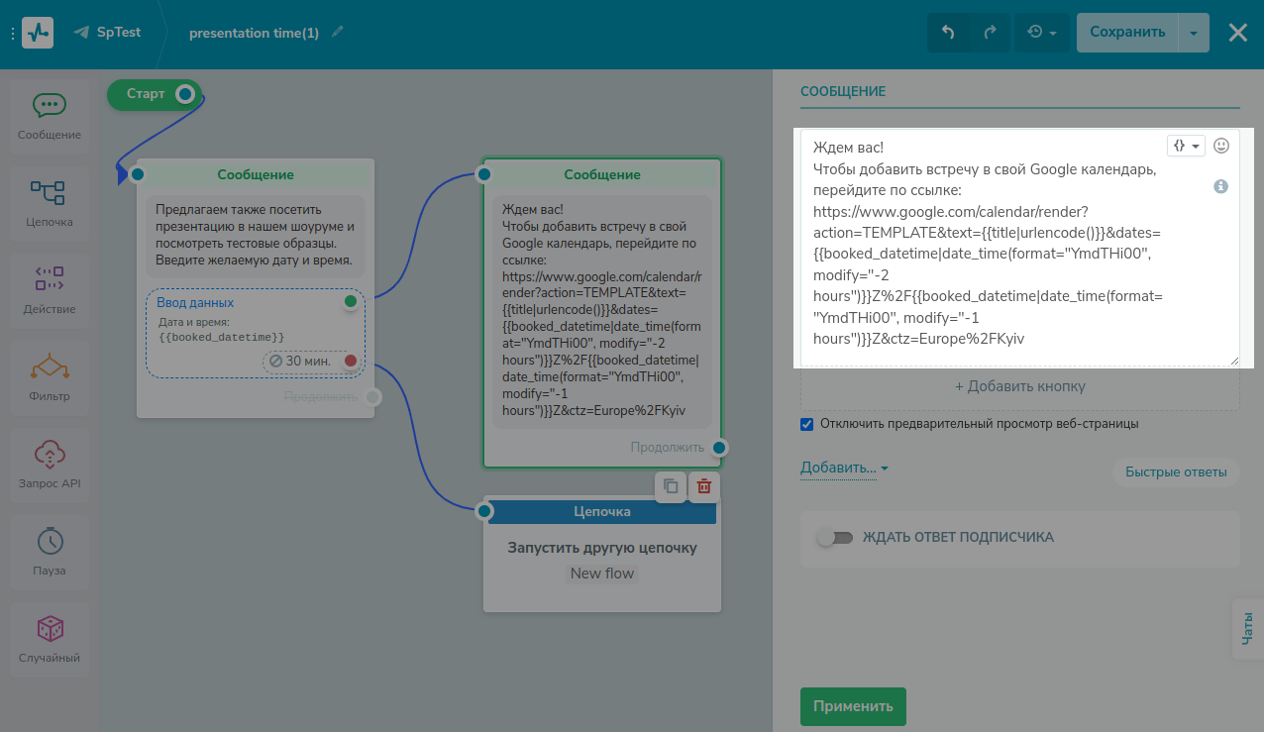Open the Чаты side tab
The image size is (1264, 732).
click(x=1247, y=628)
